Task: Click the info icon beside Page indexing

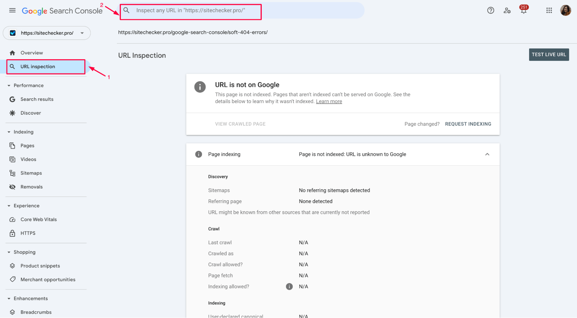Action: tap(198, 154)
